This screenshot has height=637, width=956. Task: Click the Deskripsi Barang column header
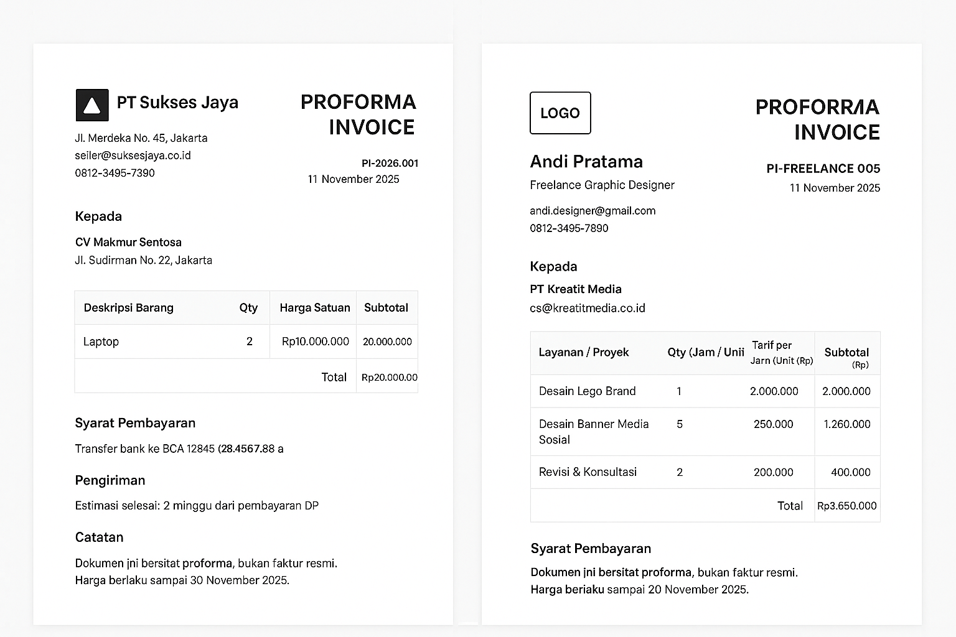pos(128,307)
